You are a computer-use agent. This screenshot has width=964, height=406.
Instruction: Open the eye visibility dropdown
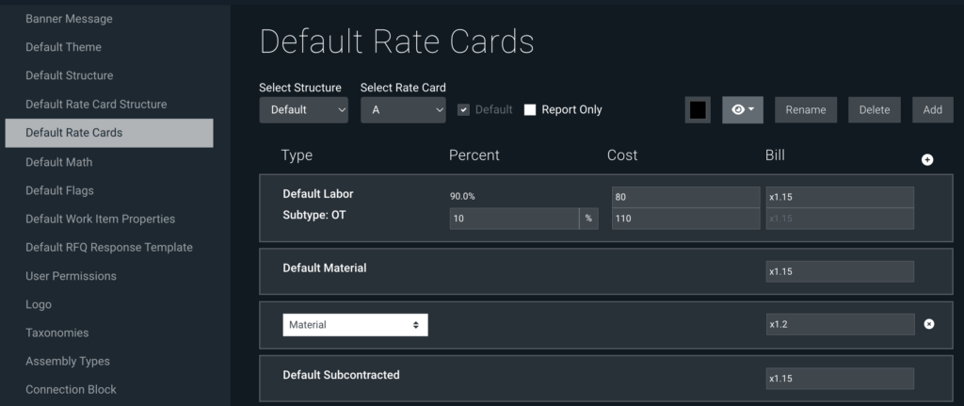(x=742, y=110)
